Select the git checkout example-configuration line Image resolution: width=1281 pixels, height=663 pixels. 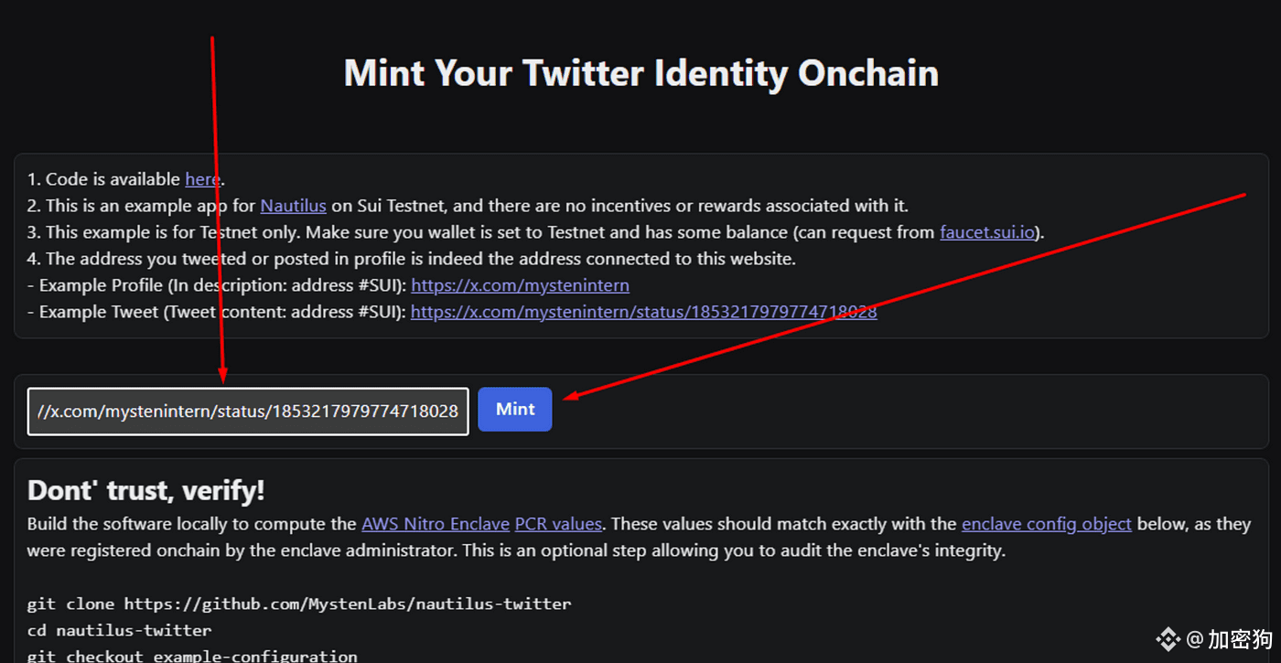(x=192, y=656)
